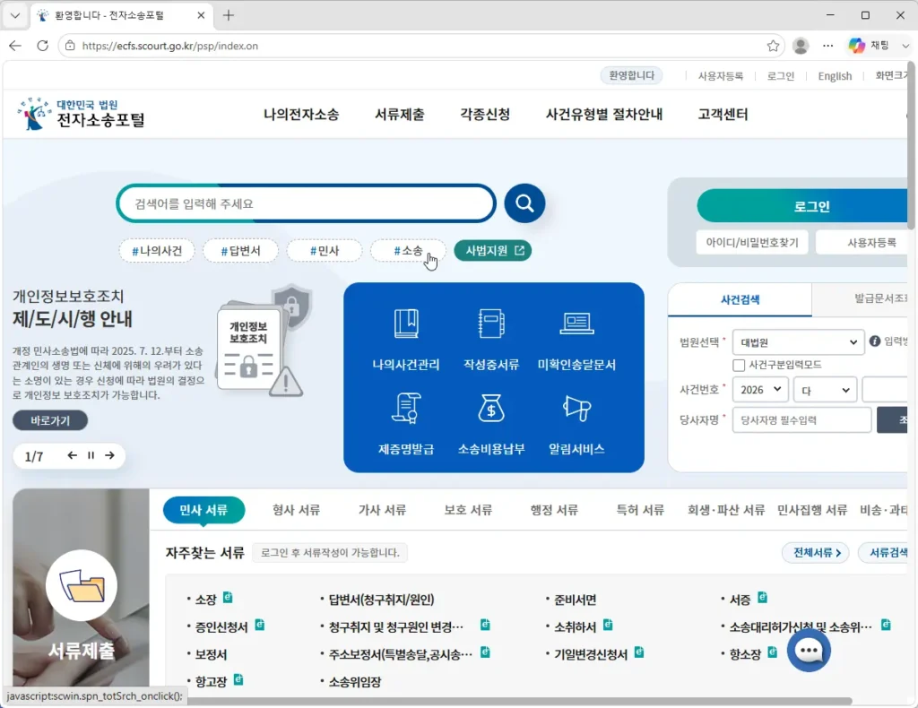The height and width of the screenshot is (708, 918).
Task: Click #민사 hashtag
Action: tap(325, 250)
